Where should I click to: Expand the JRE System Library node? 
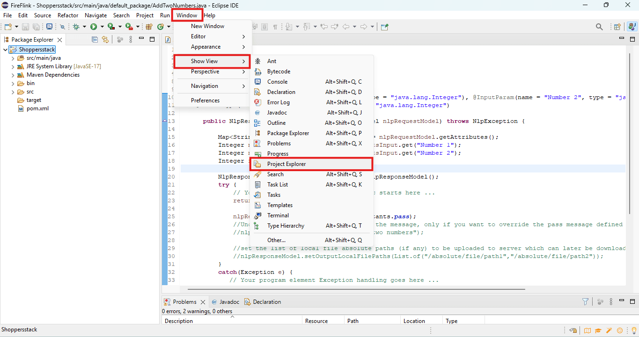point(13,66)
